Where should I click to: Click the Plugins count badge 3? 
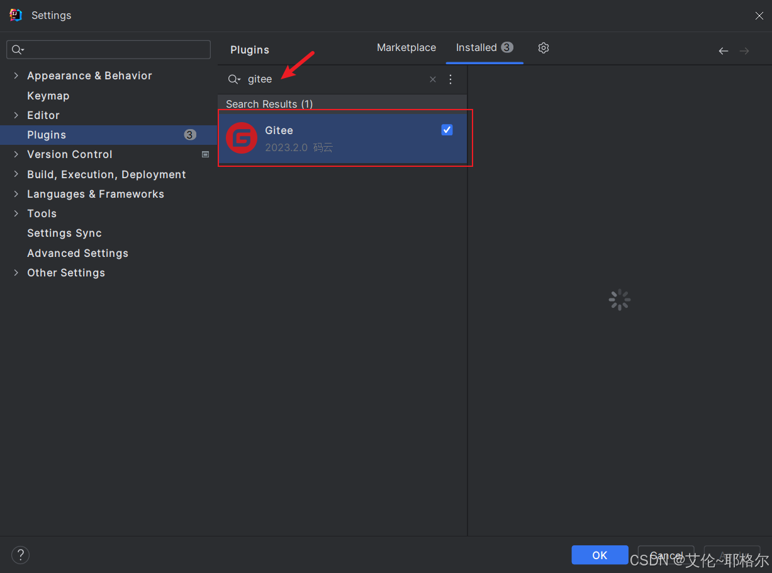[x=190, y=135]
